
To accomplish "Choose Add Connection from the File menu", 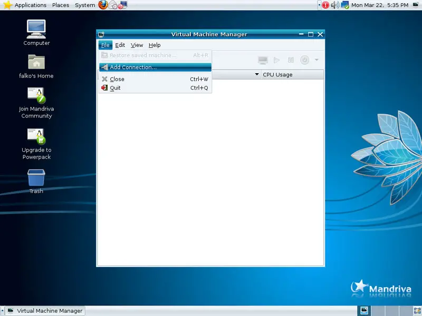I will pyautogui.click(x=155, y=67).
